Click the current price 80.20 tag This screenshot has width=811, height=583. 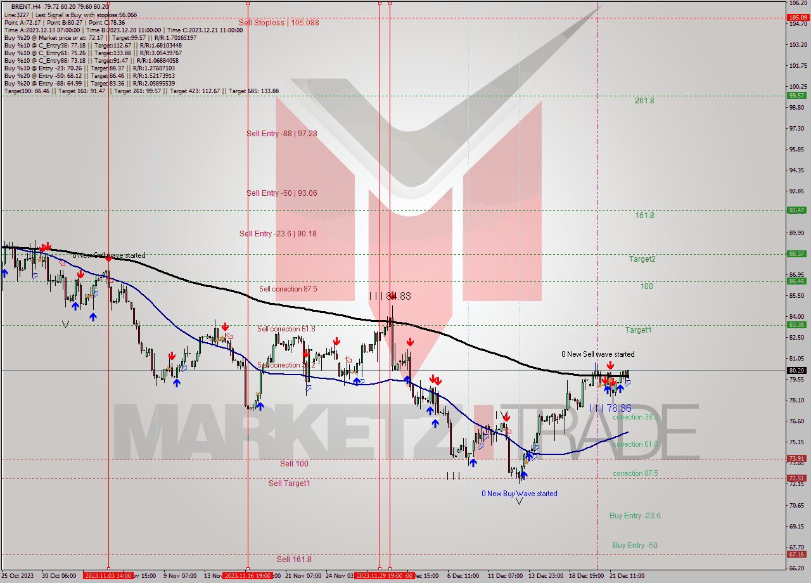tap(796, 370)
